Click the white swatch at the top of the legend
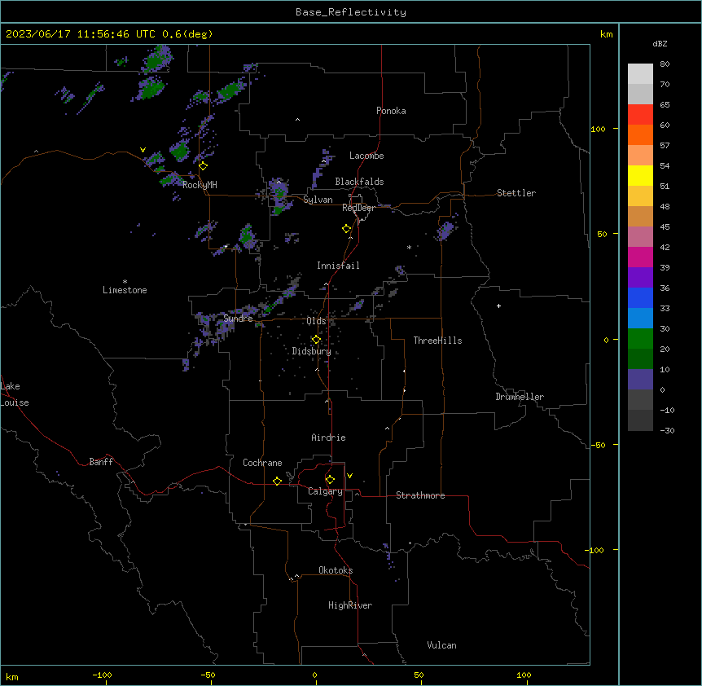 (640, 73)
